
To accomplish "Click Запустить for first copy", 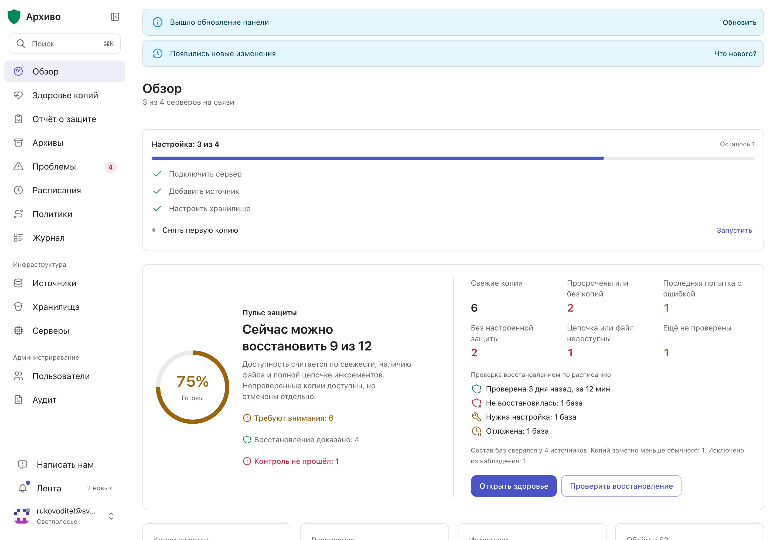I will [734, 230].
